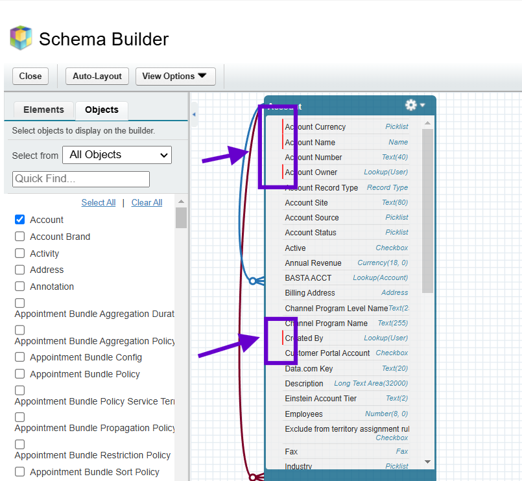Click the Auto-Layout button
The height and width of the screenshot is (481, 522).
pos(97,76)
